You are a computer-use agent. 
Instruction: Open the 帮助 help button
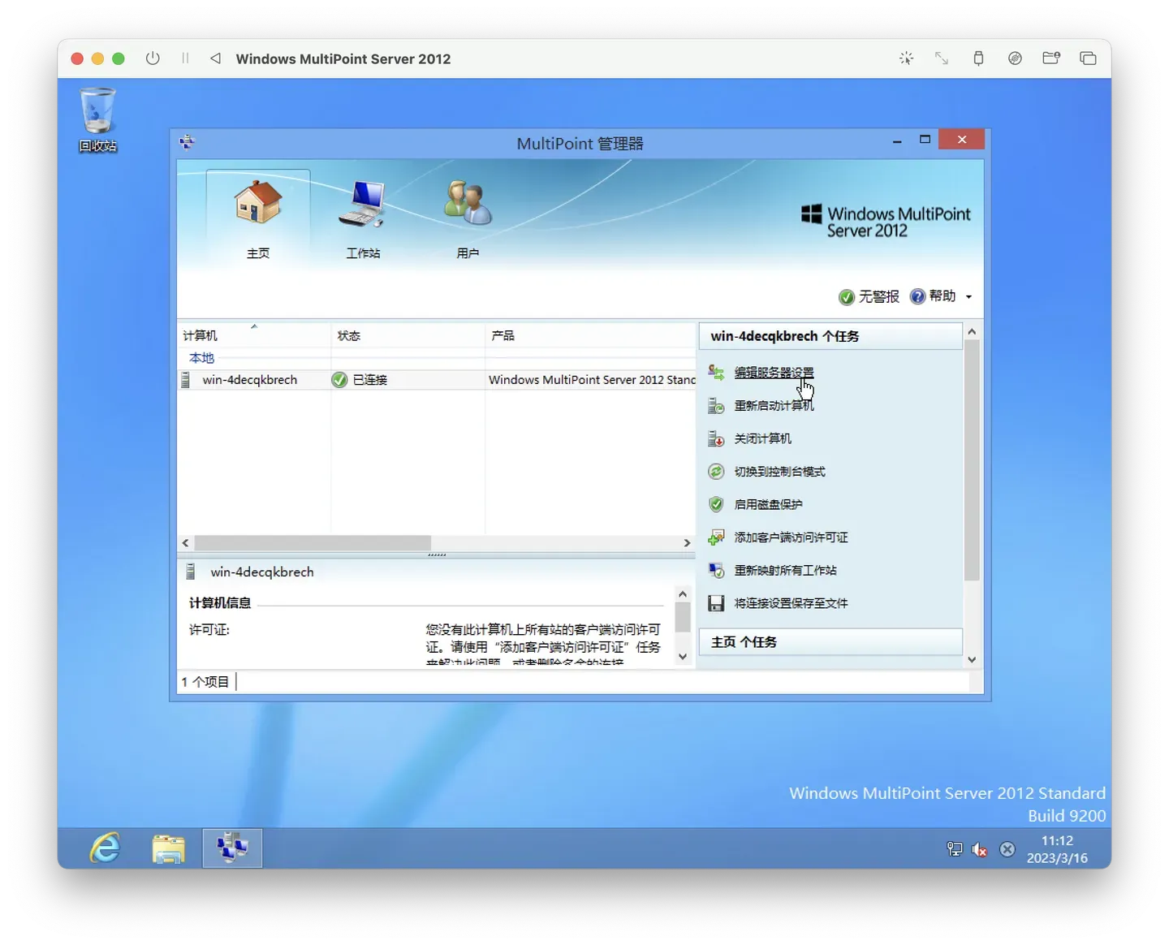tap(933, 296)
